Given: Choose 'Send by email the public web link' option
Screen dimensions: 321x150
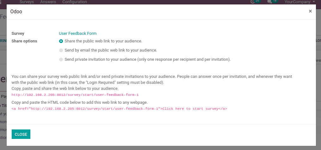Looking at the screenshot, I should pyautogui.click(x=61, y=50).
